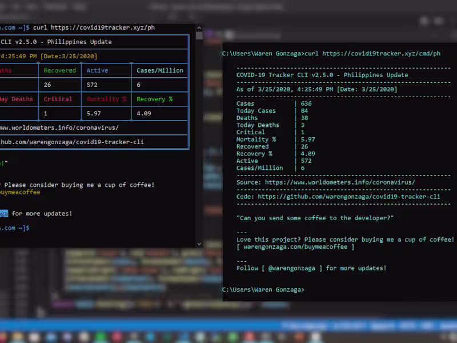Click the '572' cell under Active in left table

click(x=92, y=85)
